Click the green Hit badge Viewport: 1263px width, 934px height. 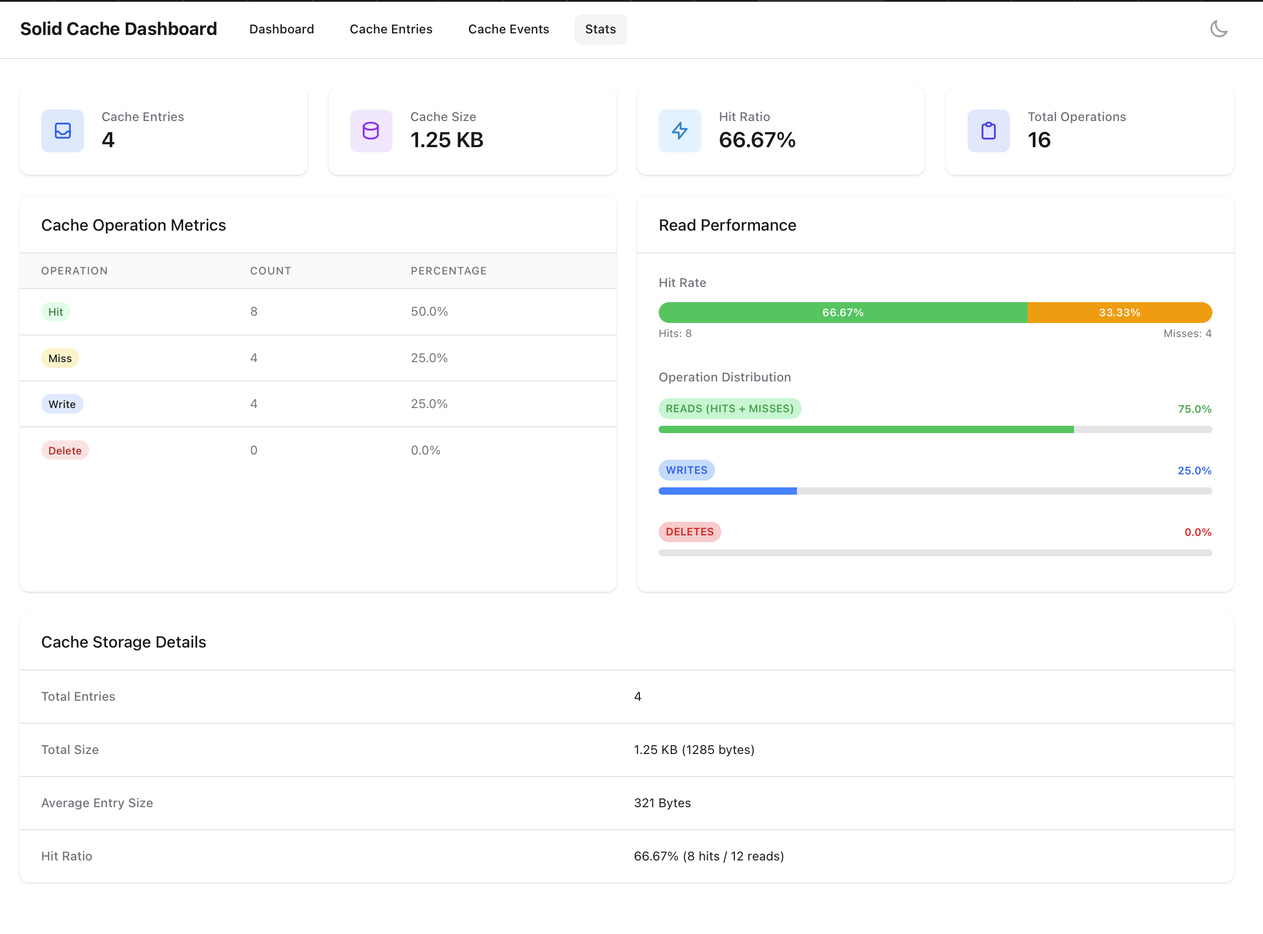[x=55, y=312]
